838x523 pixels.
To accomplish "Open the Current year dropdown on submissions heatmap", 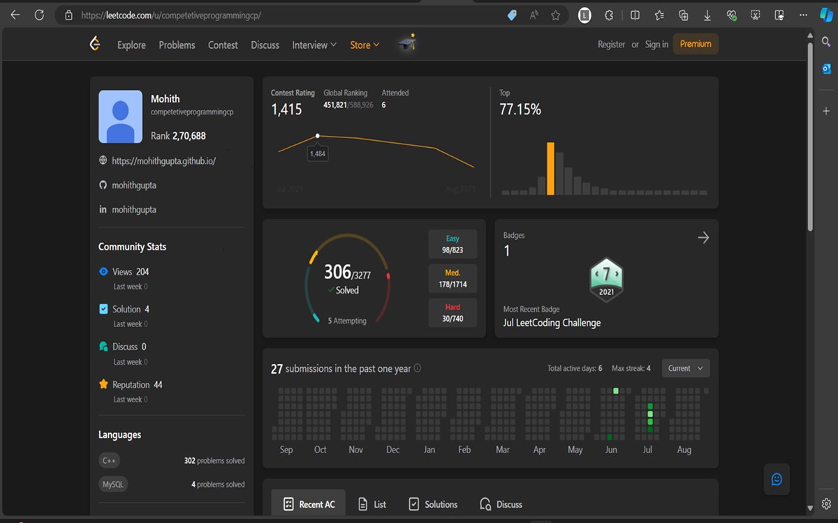I will (x=685, y=367).
